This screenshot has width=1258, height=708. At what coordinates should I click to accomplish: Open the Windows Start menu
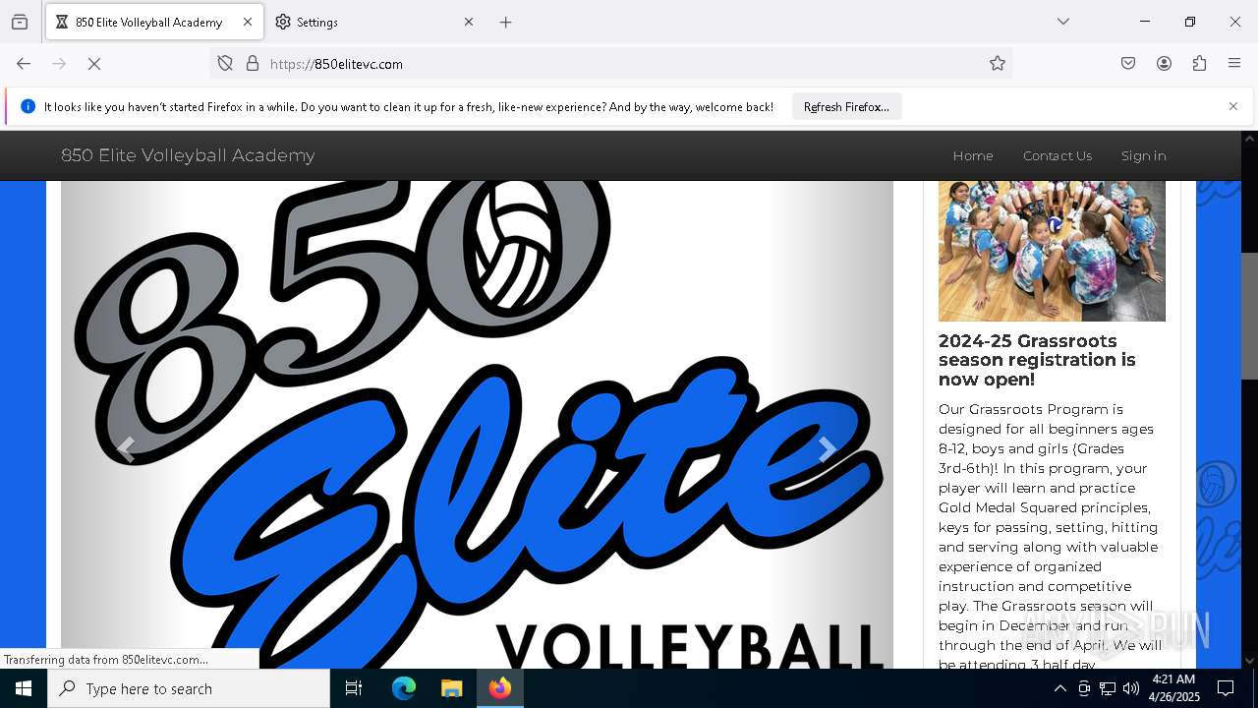coord(24,688)
